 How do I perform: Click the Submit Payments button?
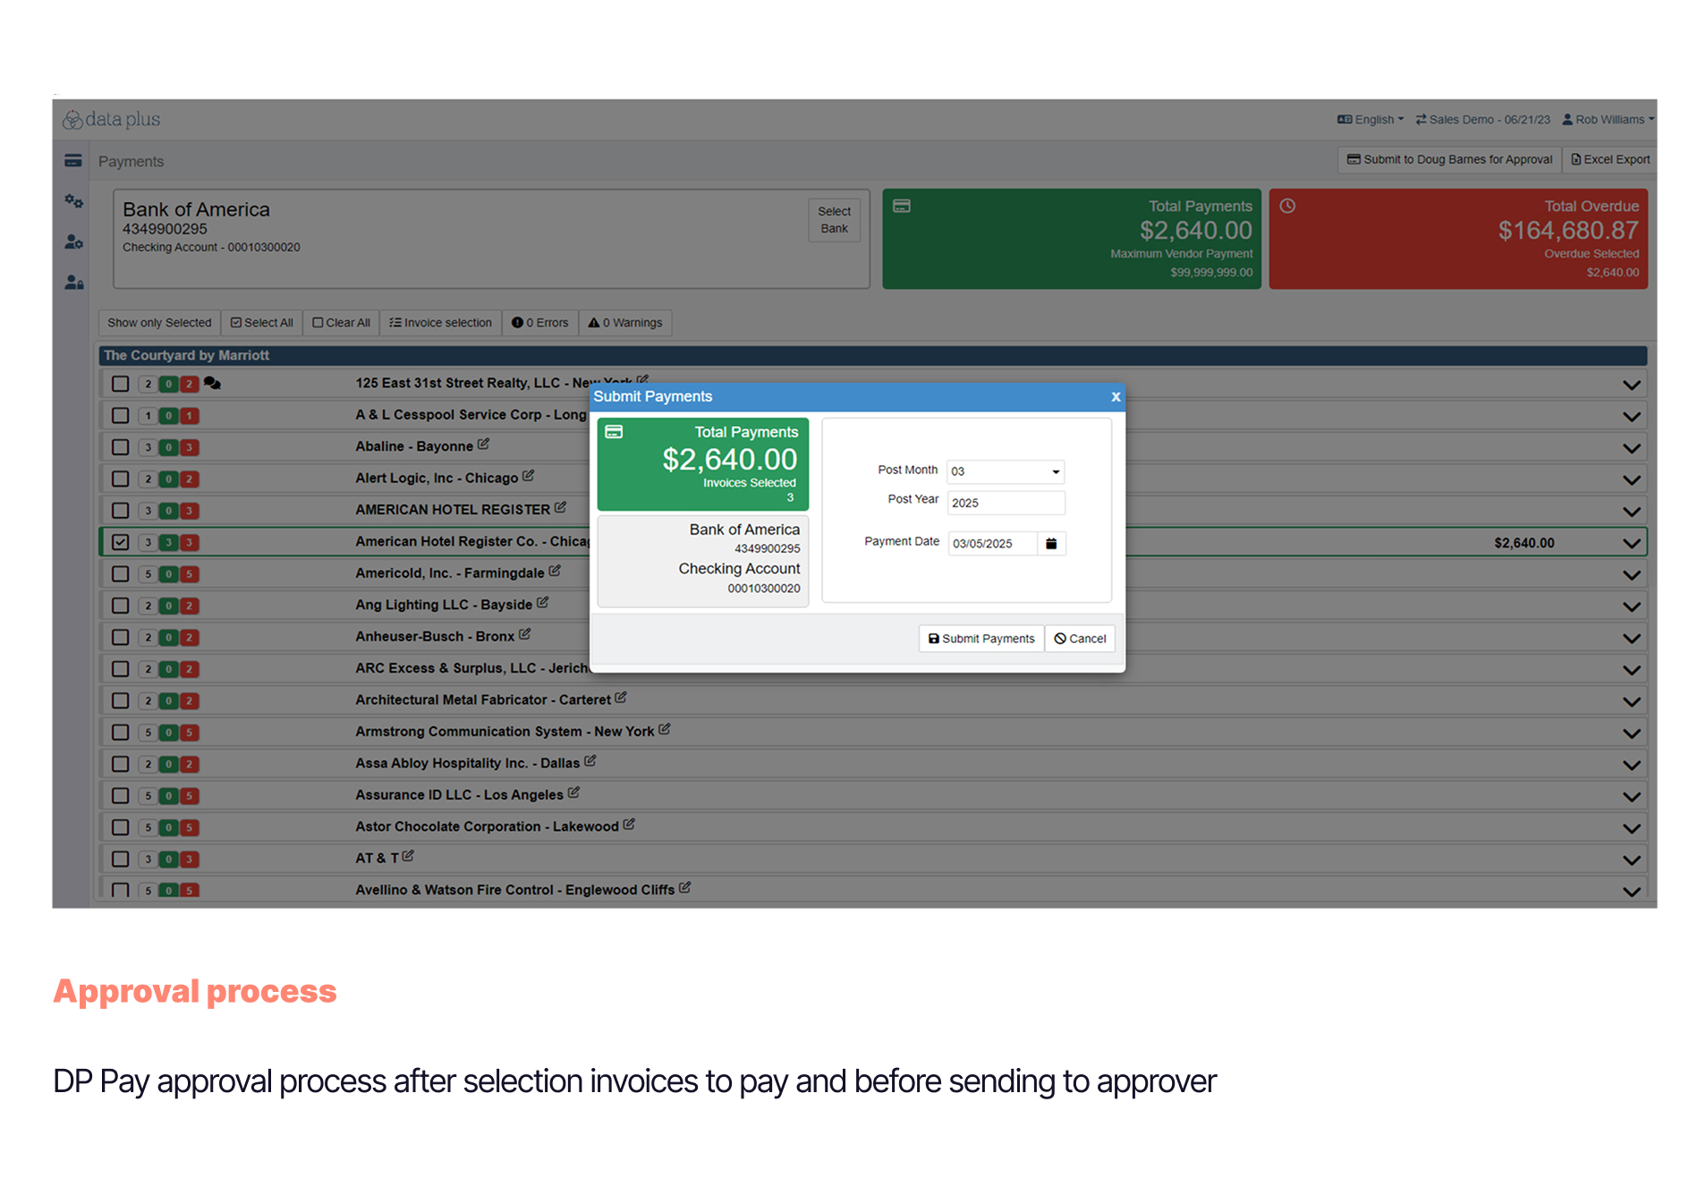tap(981, 639)
